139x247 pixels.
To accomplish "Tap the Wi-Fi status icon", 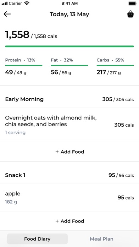I will tap(27, 3).
